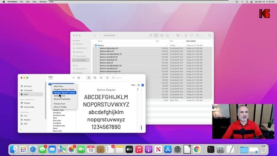277x156 pixels.
Task: Open Safari from the Dock
Action: pyautogui.click(x=33, y=149)
